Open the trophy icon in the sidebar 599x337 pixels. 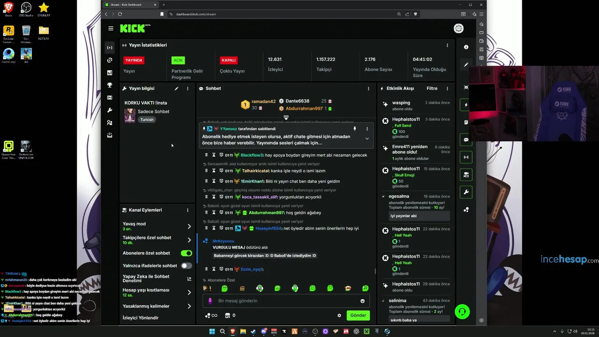110,85
